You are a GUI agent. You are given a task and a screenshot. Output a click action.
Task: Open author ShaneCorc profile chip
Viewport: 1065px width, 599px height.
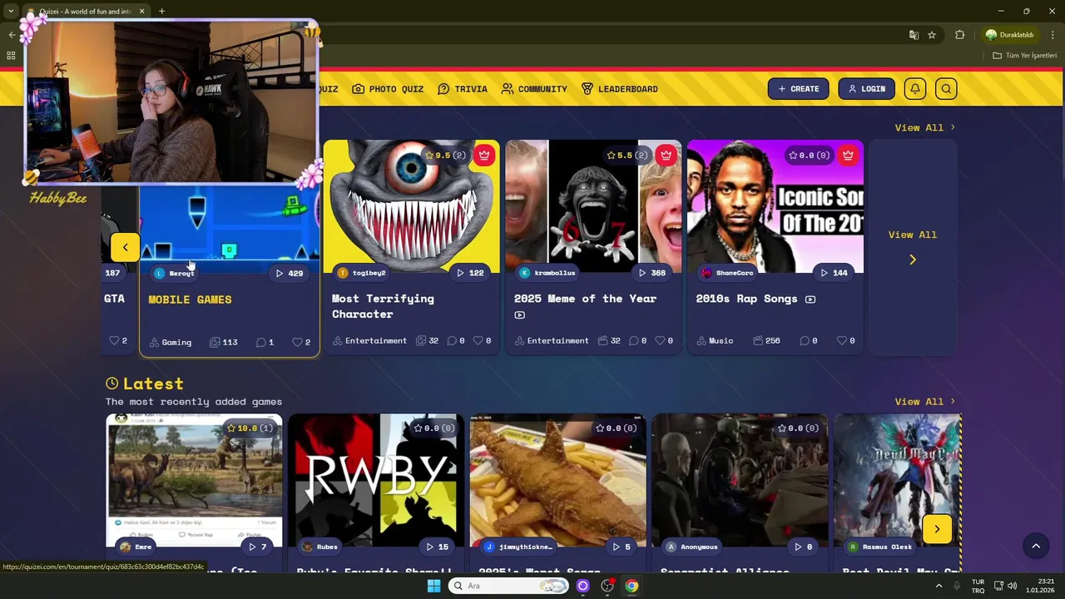(728, 273)
